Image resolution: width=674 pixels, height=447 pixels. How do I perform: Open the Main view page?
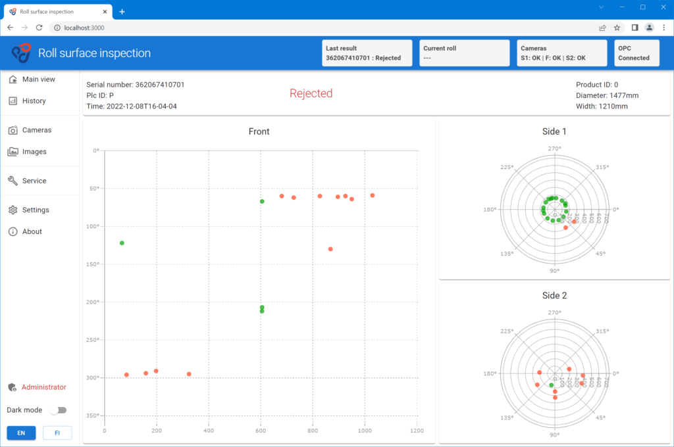[39, 80]
